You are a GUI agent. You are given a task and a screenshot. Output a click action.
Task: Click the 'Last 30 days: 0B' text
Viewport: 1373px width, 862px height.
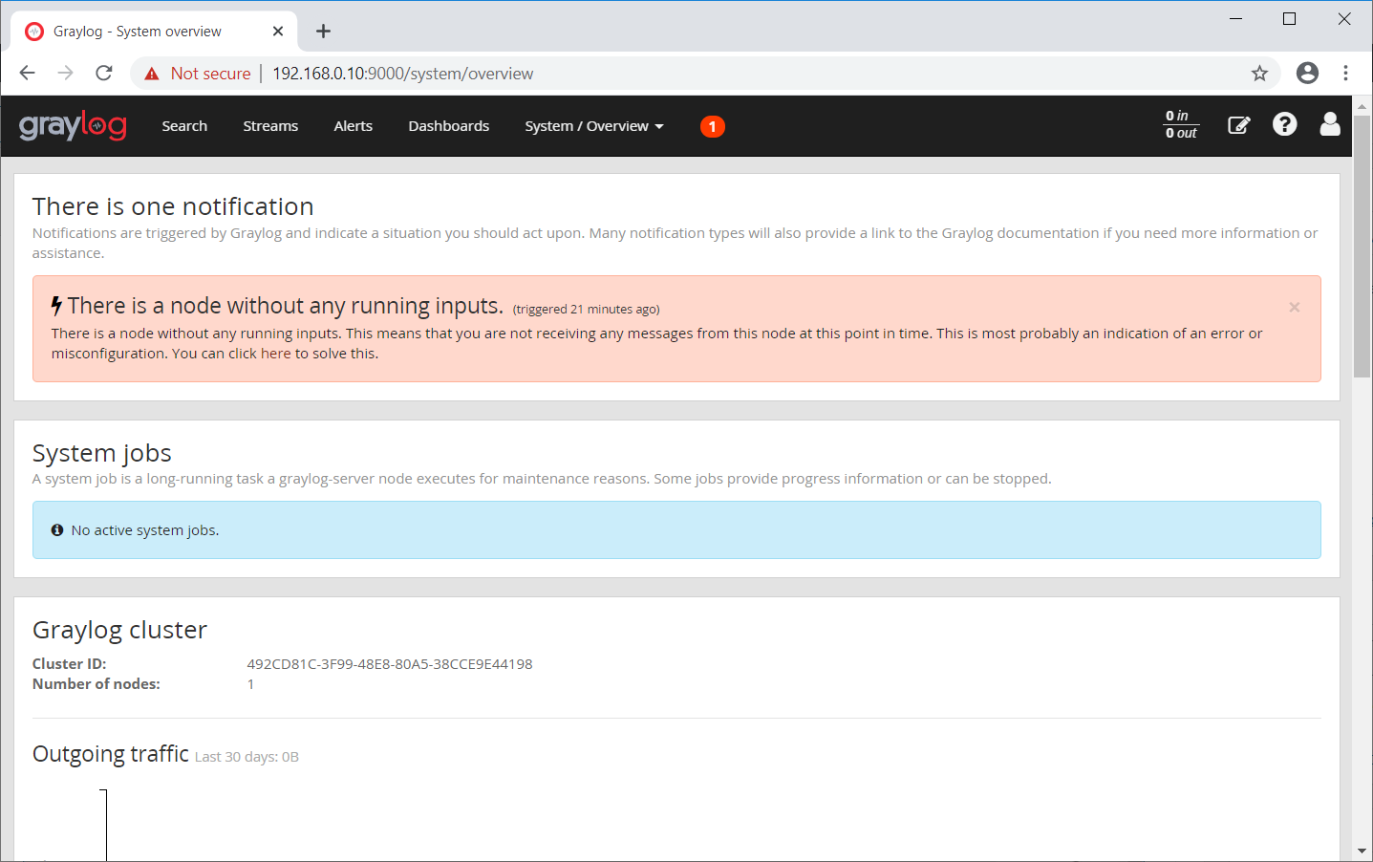247,757
